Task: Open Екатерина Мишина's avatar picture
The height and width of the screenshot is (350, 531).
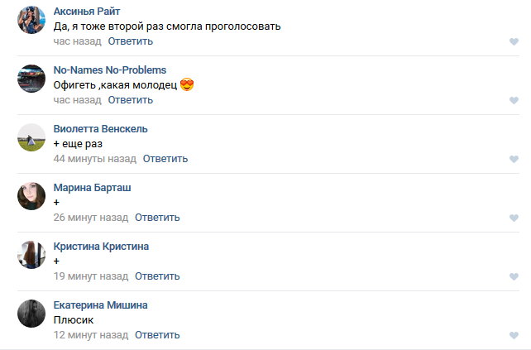Action: [x=31, y=314]
